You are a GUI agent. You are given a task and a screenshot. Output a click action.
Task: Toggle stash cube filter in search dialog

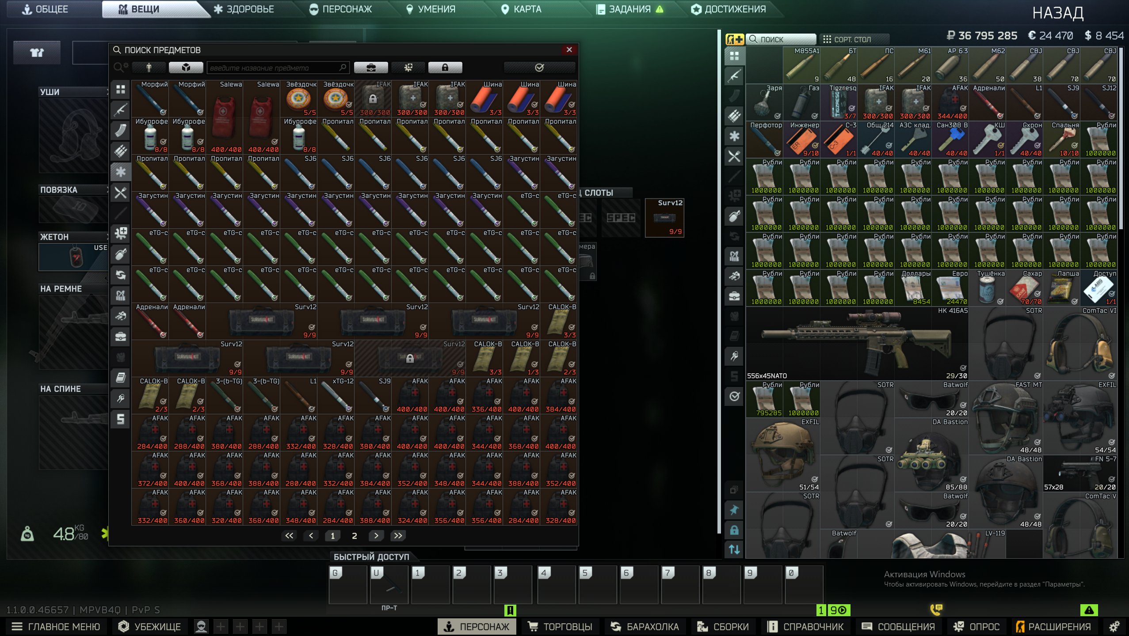(x=186, y=68)
